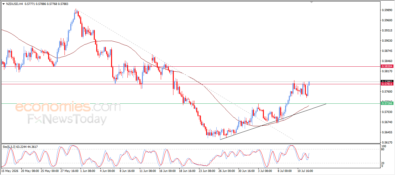Click the latest blue candlestick on the chart
This screenshot has height=175, width=395.
(309, 84)
